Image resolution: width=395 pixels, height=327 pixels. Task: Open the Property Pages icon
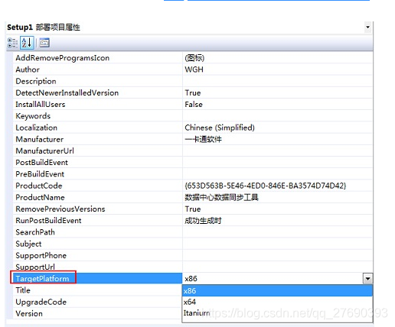tap(44, 43)
